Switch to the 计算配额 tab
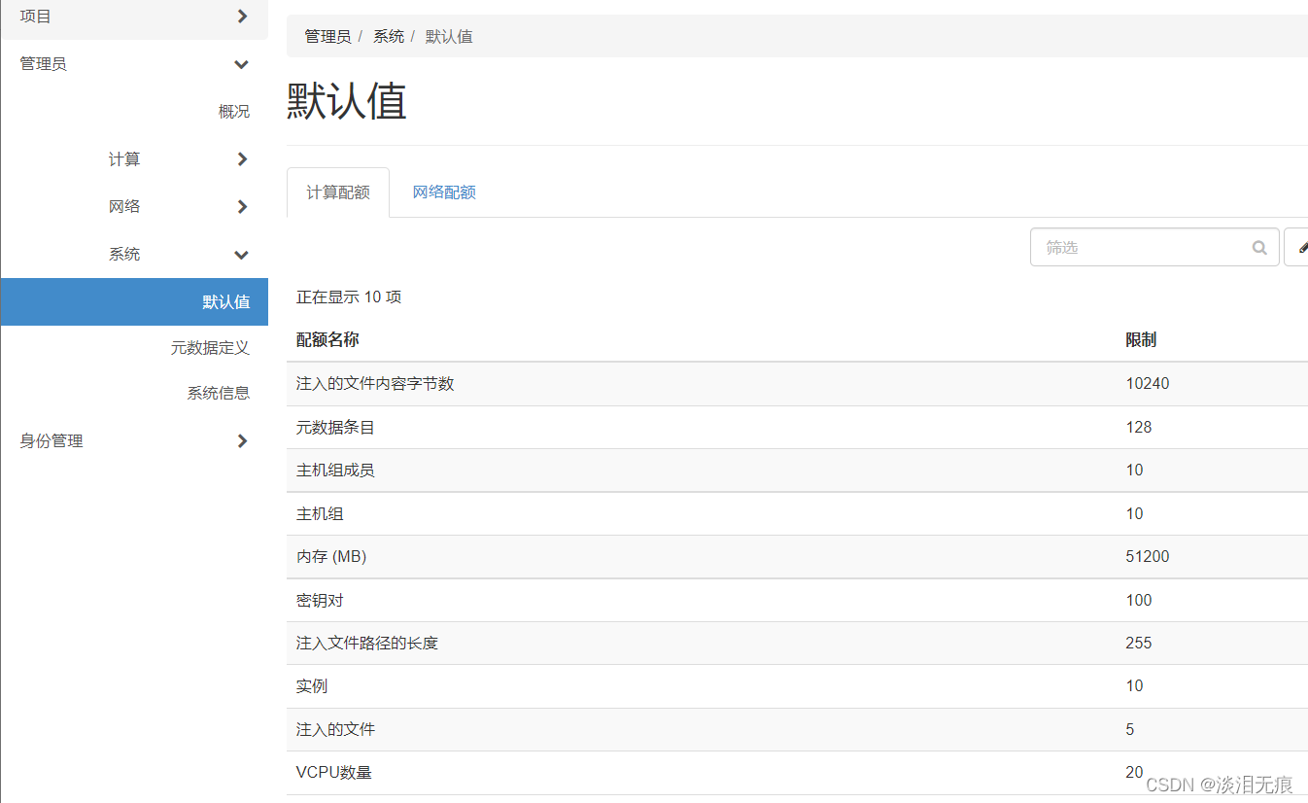The width and height of the screenshot is (1308, 803). pyautogui.click(x=338, y=192)
